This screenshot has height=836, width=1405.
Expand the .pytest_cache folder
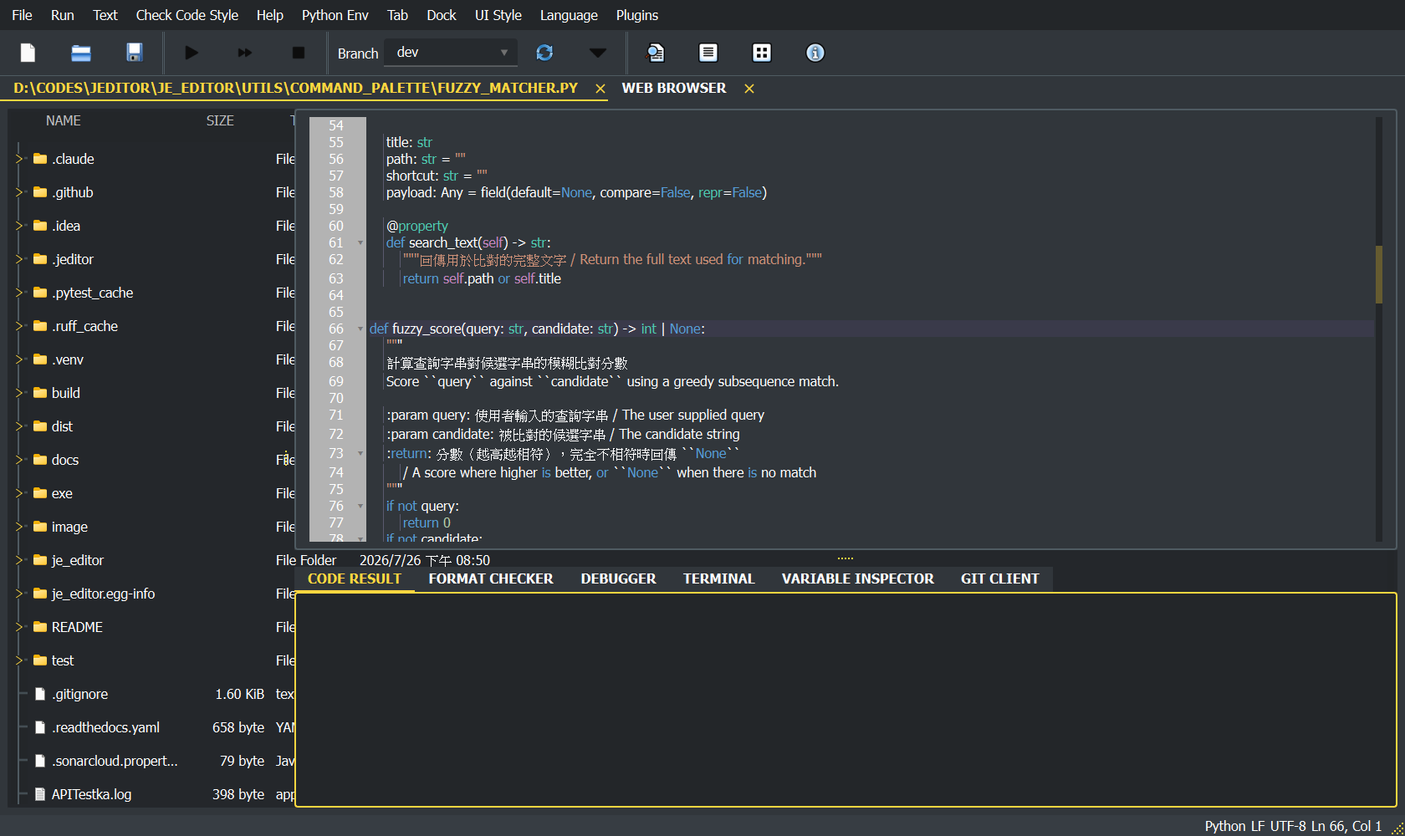(19, 293)
